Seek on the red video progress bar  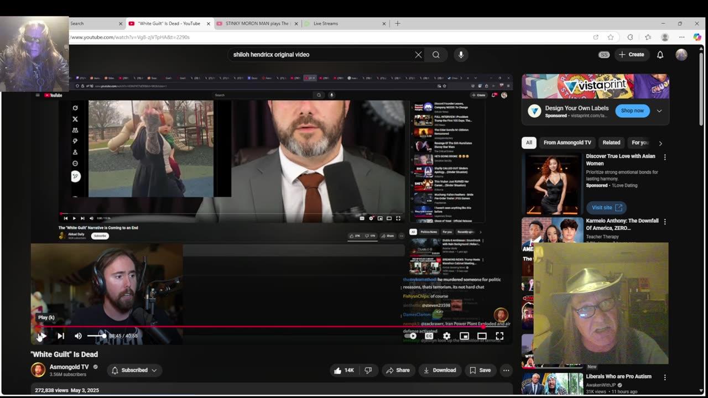click(271, 326)
